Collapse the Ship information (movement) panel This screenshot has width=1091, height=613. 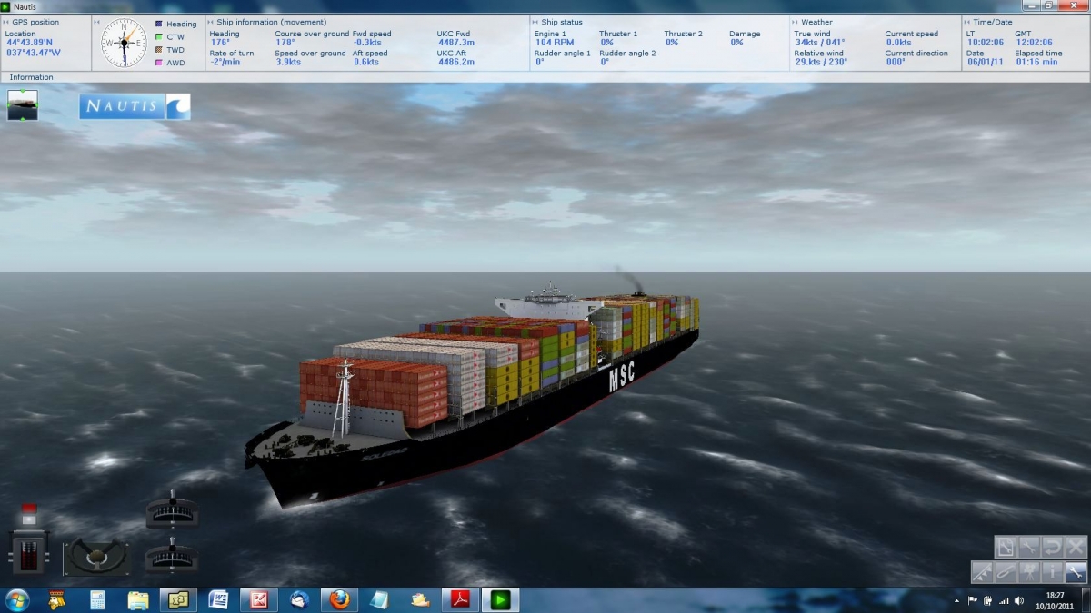click(x=211, y=22)
